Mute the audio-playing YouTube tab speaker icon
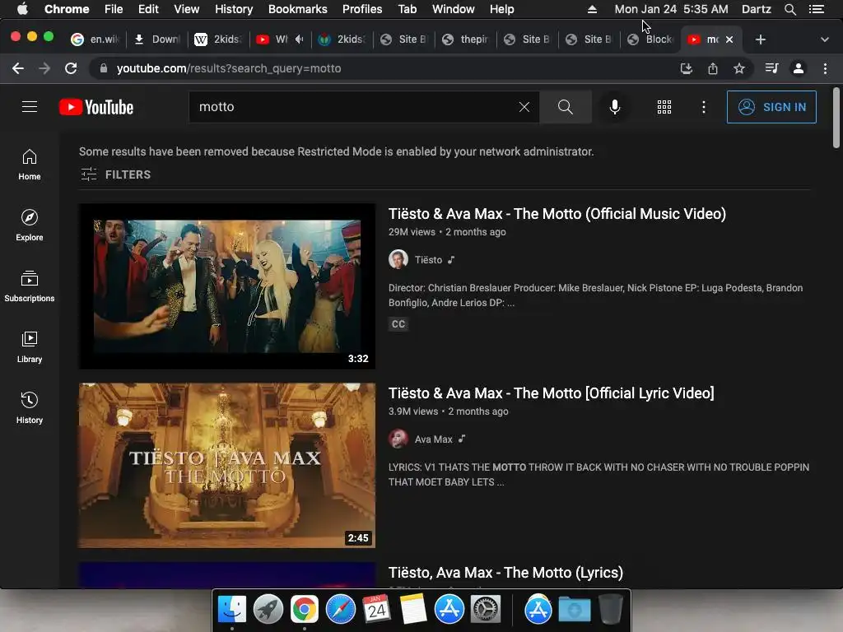 (x=300, y=39)
